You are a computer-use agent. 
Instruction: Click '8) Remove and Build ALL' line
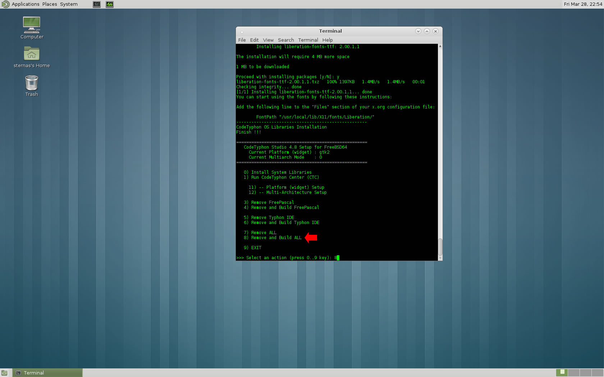pos(273,238)
